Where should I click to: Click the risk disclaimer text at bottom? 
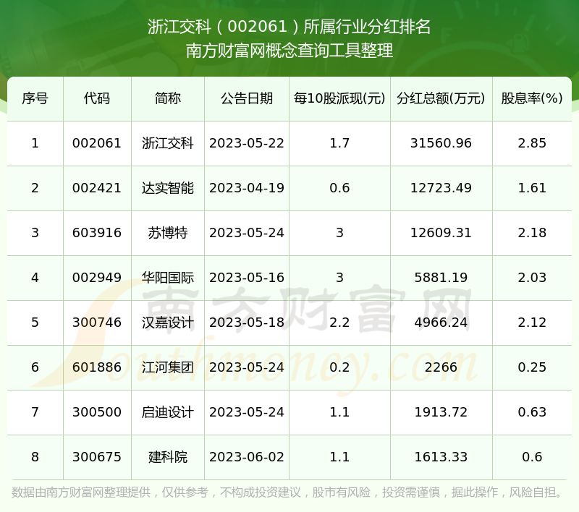(289, 492)
